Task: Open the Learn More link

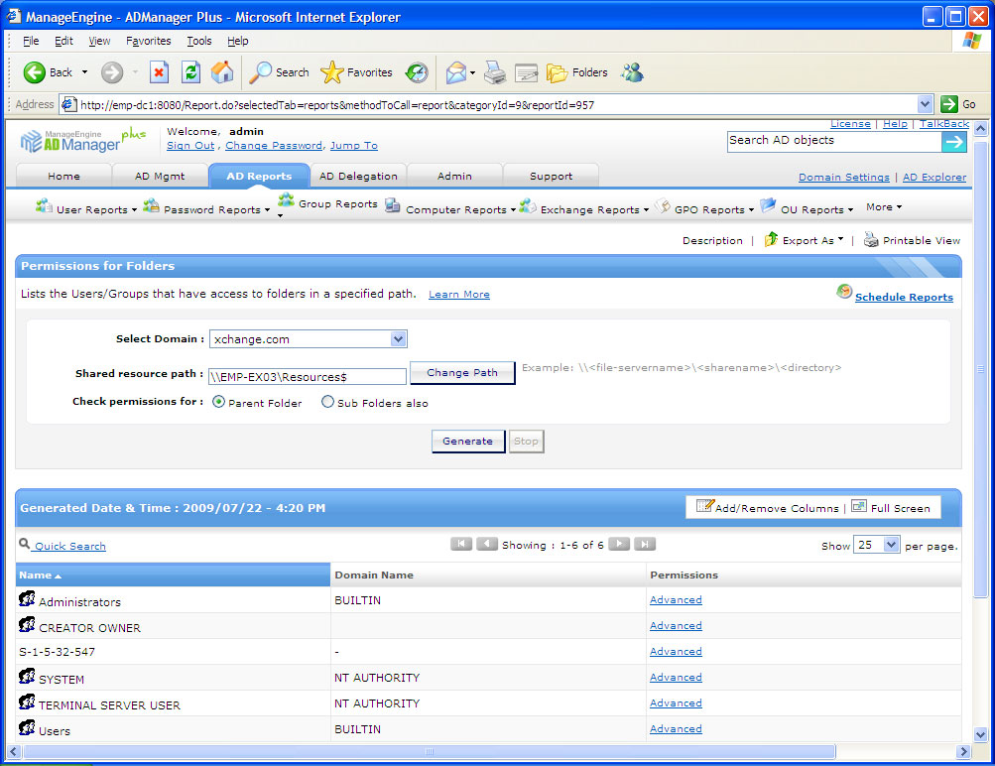Action: click(x=458, y=294)
